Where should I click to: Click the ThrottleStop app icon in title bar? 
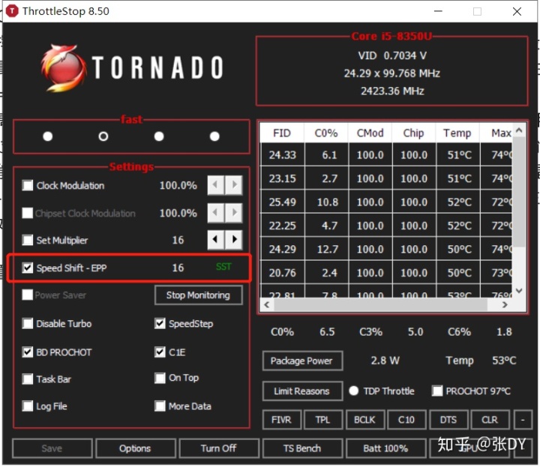coord(12,11)
